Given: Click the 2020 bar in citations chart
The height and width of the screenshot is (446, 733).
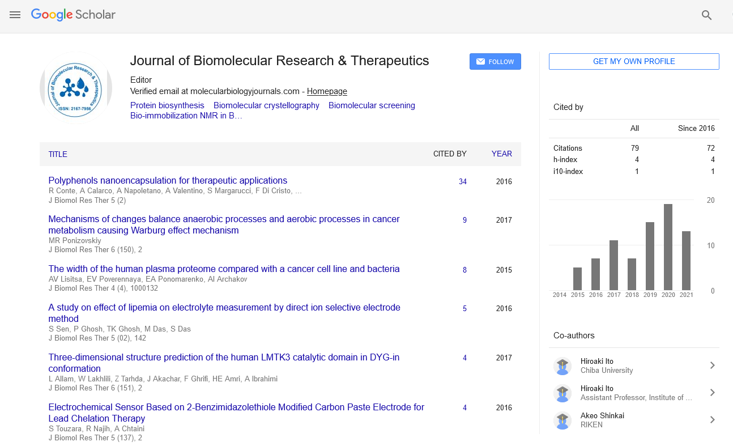Looking at the screenshot, I should 668,247.
